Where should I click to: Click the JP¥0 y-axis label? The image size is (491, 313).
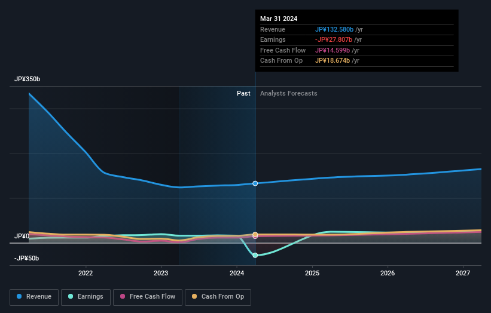pos(22,236)
